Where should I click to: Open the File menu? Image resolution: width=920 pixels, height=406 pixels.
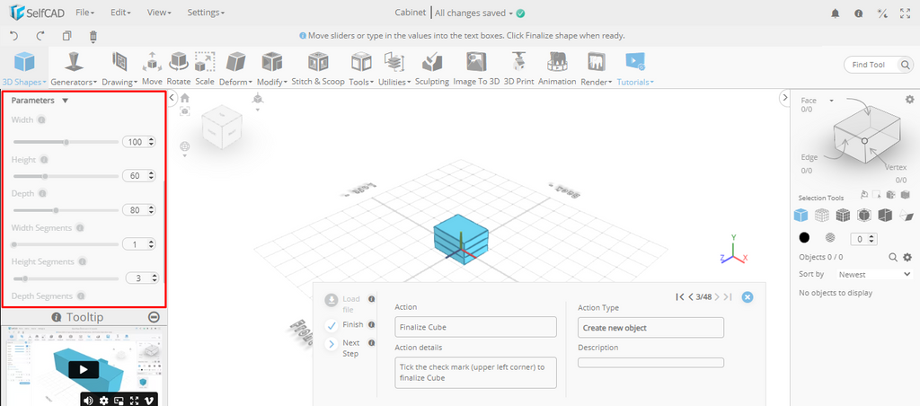pyautogui.click(x=85, y=13)
